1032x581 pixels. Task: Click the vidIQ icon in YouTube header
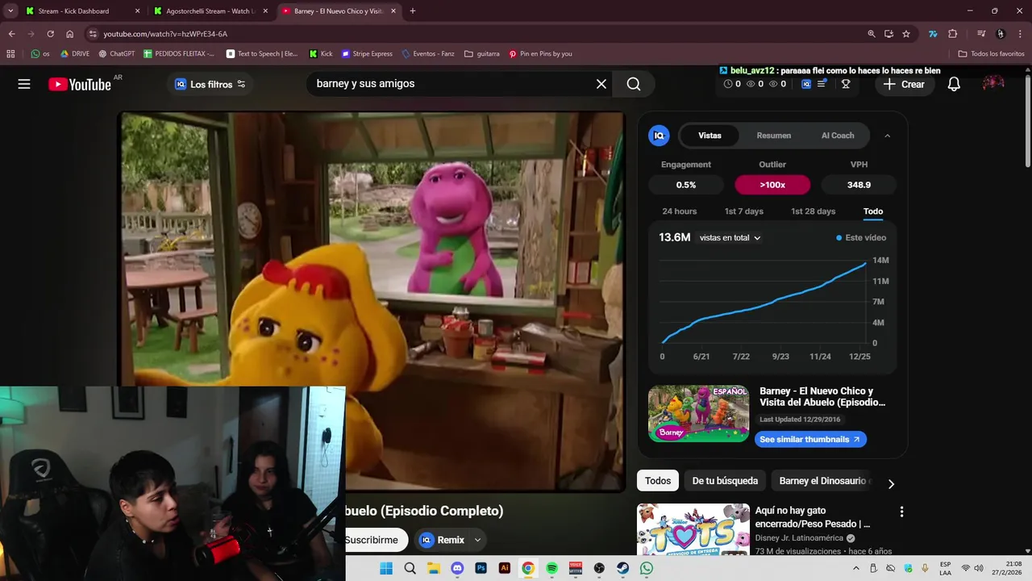point(806,84)
